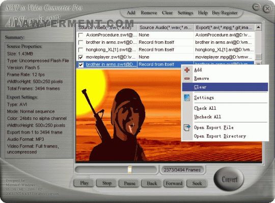
Task: Uncheck the movieplayer.swf checkbox
Action: tap(80, 57)
